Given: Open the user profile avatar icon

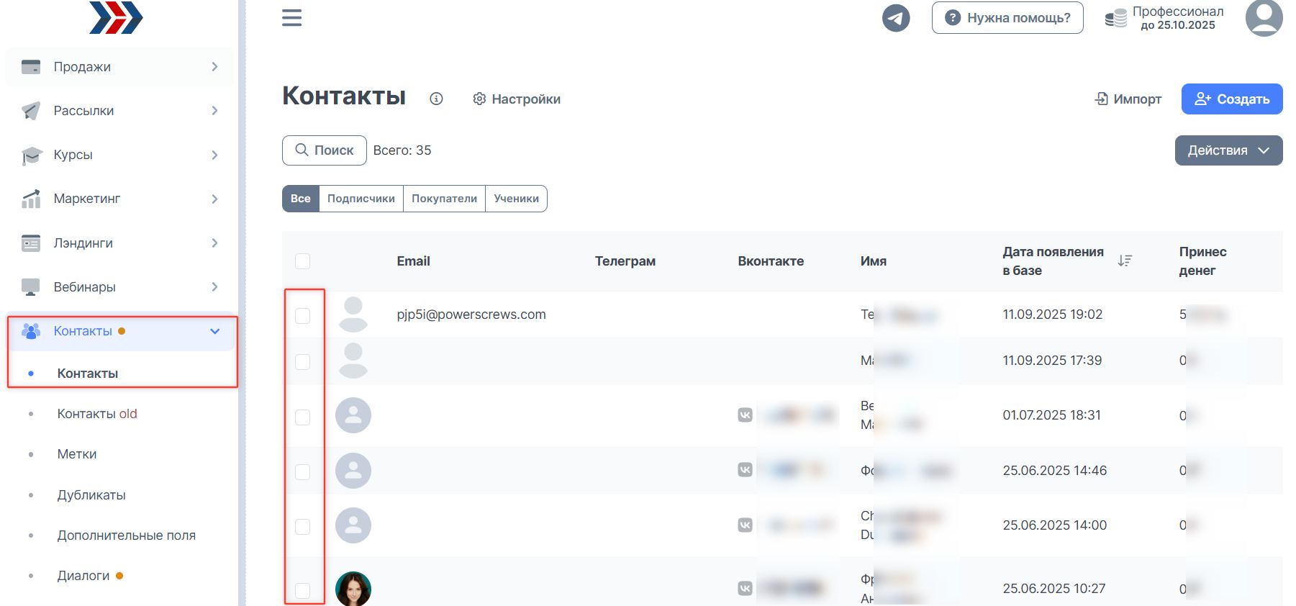Looking at the screenshot, I should tap(1264, 17).
